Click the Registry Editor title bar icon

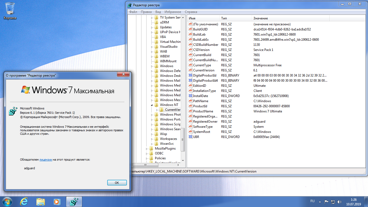[x=129, y=5]
